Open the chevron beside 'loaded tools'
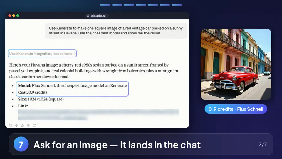 [x=75, y=54]
